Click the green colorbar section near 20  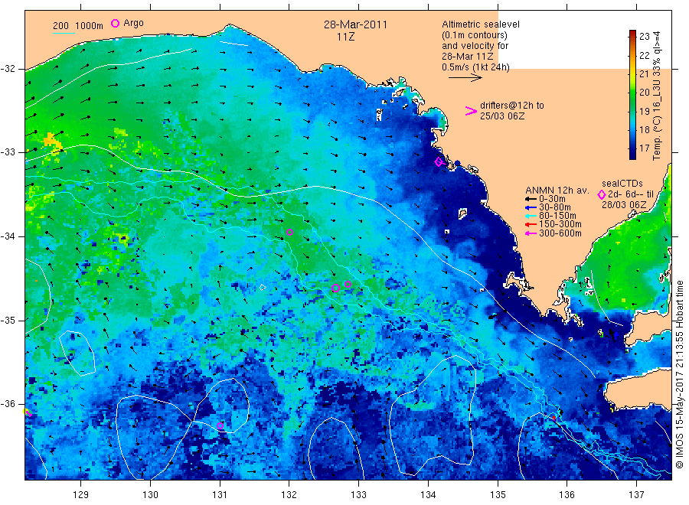(633, 93)
